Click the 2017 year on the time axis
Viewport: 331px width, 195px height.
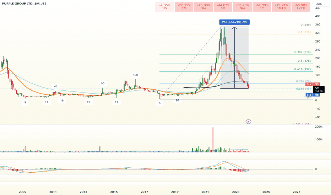coord(145,192)
